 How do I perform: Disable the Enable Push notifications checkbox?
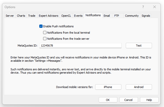pos(41,26)
